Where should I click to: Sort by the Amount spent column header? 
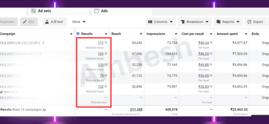click(227, 34)
